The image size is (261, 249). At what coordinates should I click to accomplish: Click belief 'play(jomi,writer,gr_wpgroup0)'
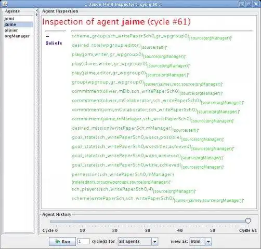pyautogui.click(x=108, y=54)
